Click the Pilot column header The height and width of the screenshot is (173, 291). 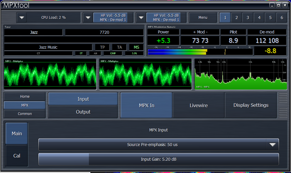click(233, 32)
